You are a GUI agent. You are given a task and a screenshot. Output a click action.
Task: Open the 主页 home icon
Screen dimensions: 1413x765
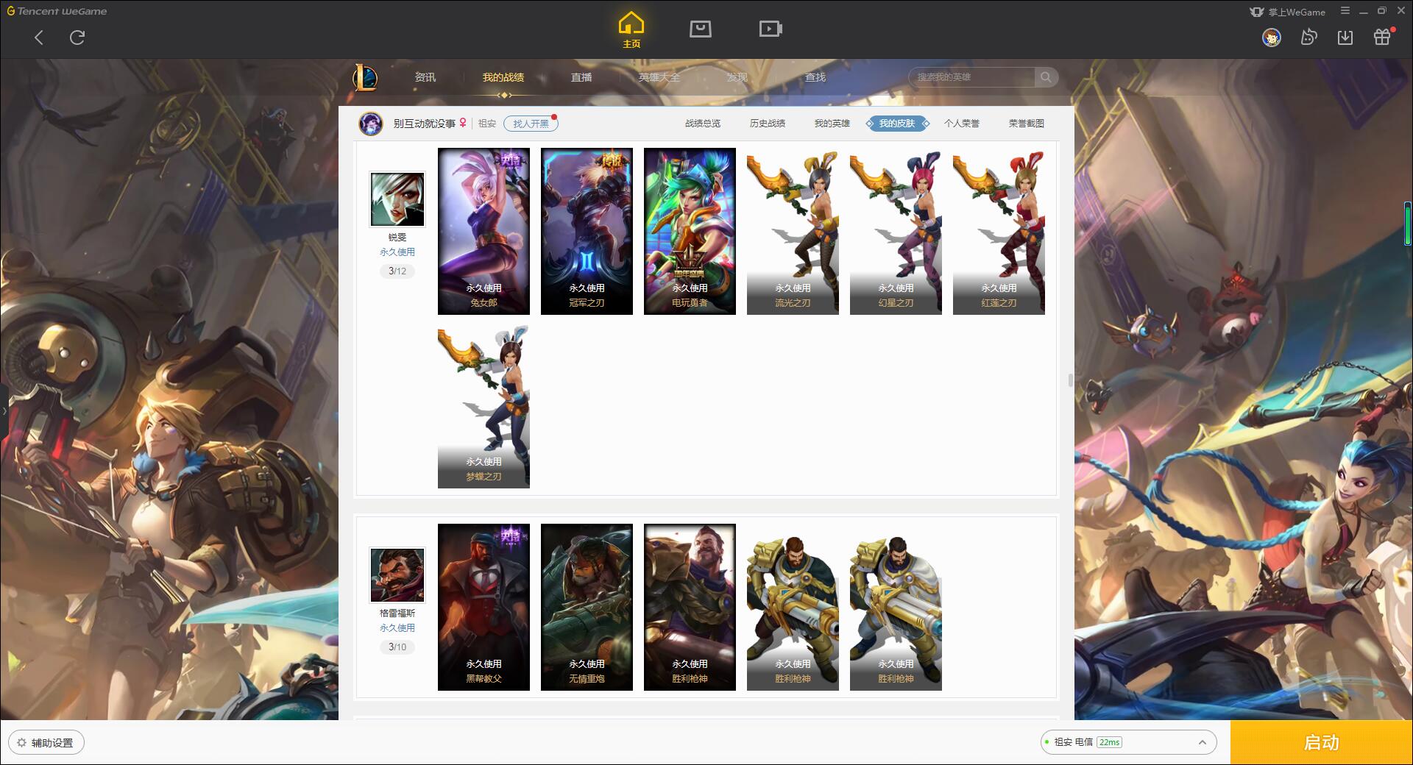tap(631, 30)
